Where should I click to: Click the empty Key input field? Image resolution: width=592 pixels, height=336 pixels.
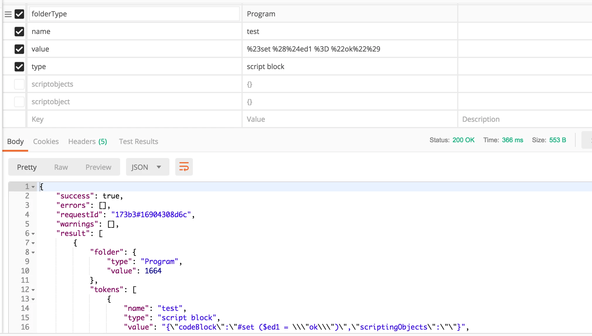click(x=134, y=119)
